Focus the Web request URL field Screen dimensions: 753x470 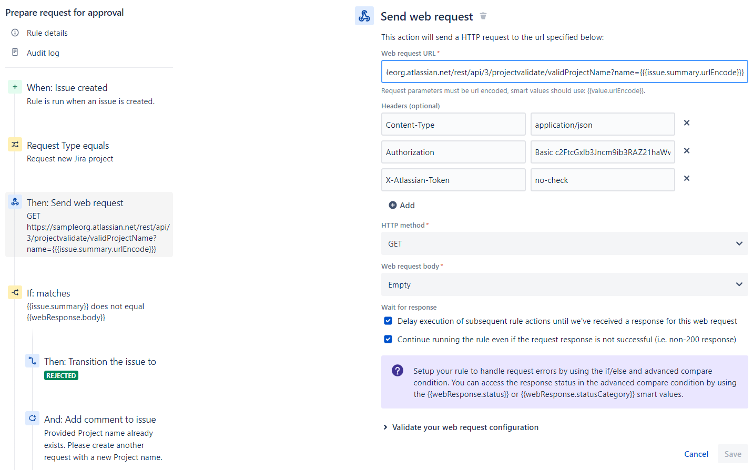(565, 72)
